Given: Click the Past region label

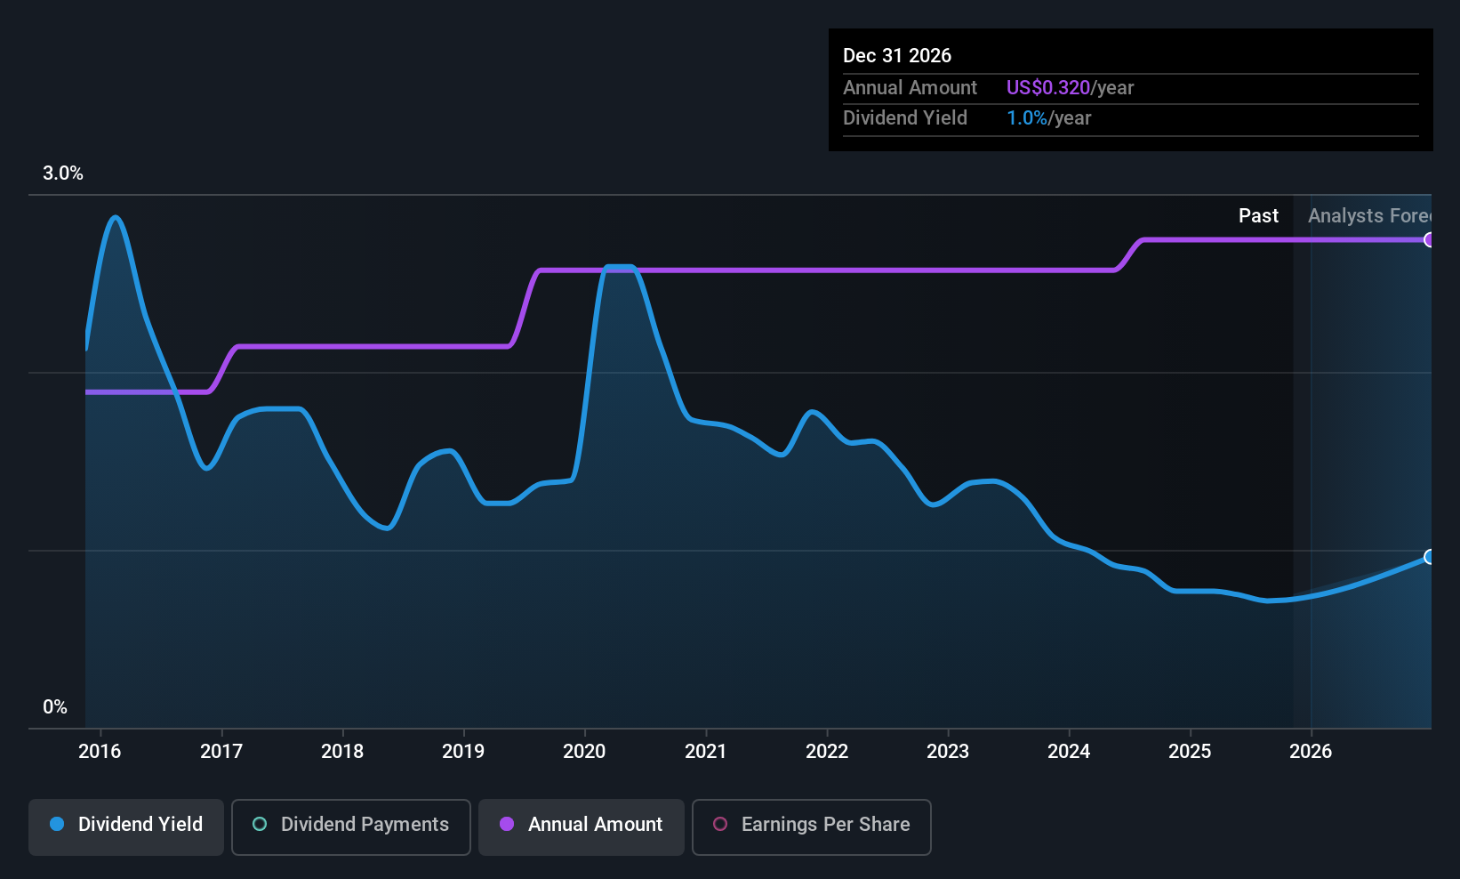Looking at the screenshot, I should 1258,215.
